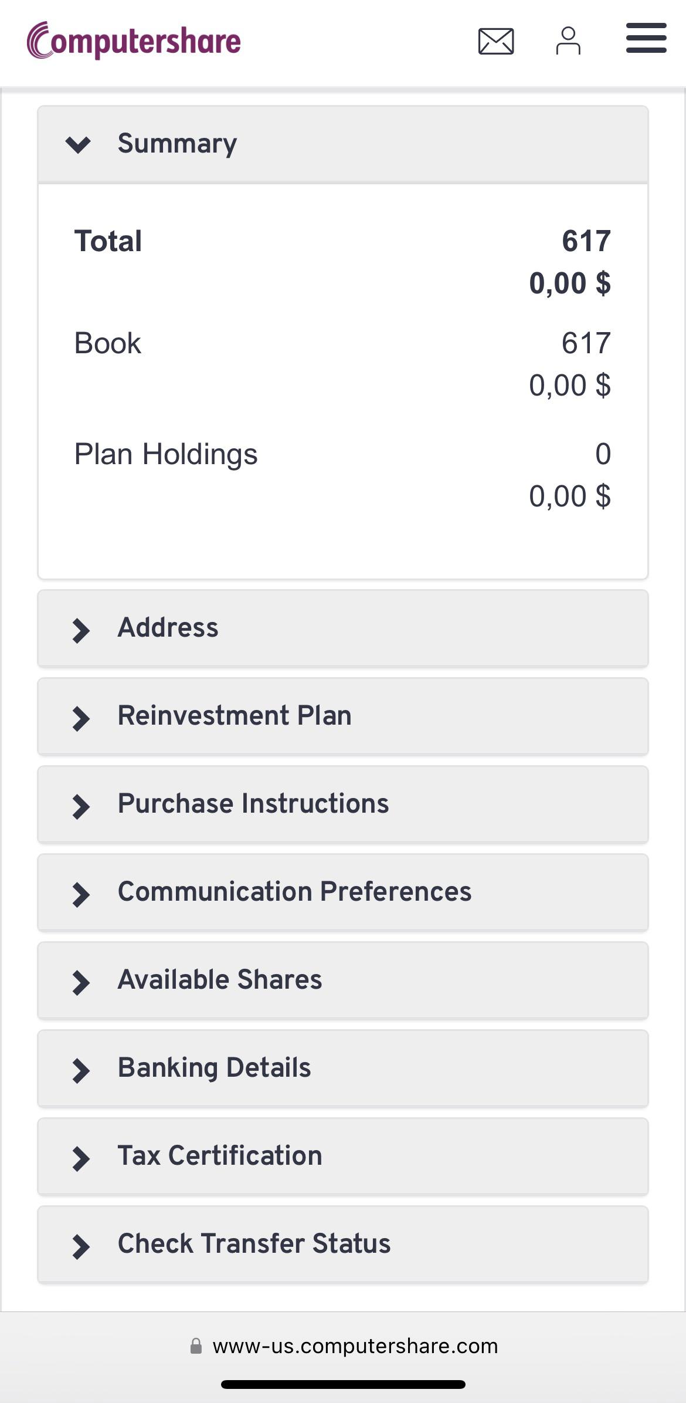Tap the browser URL address bar
This screenshot has width=686, height=1403.
[355, 1346]
